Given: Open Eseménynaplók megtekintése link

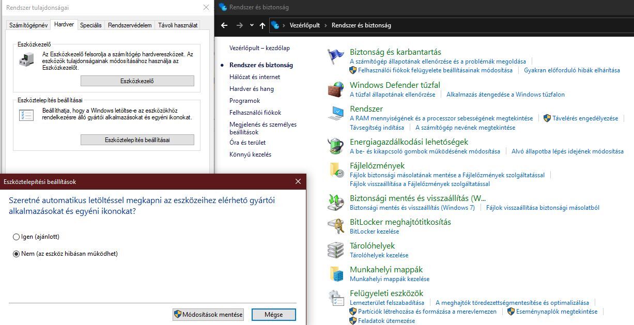Looking at the screenshot, I should pyautogui.click(x=556, y=312).
